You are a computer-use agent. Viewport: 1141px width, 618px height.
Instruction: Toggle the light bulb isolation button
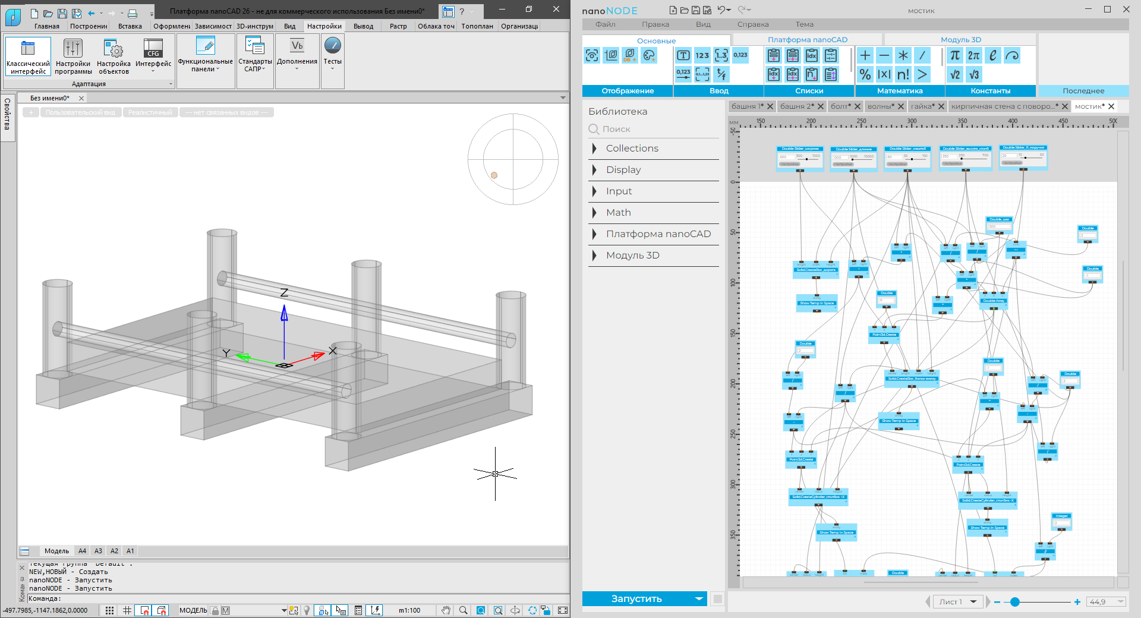point(307,610)
